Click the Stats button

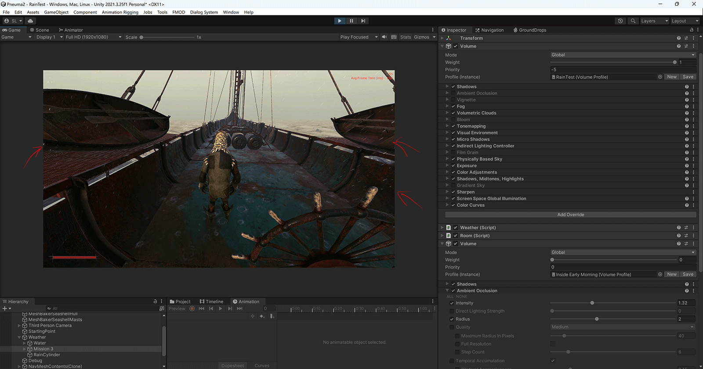pos(406,37)
